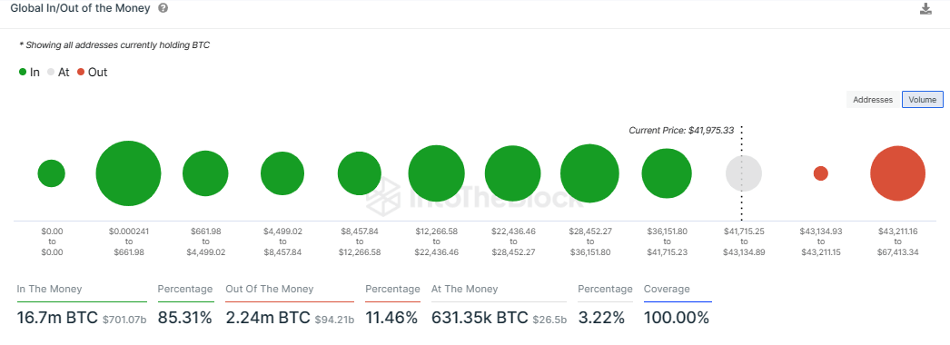Click the Current Price dotted line marker
This screenshot has width=950, height=345.
coord(742,173)
